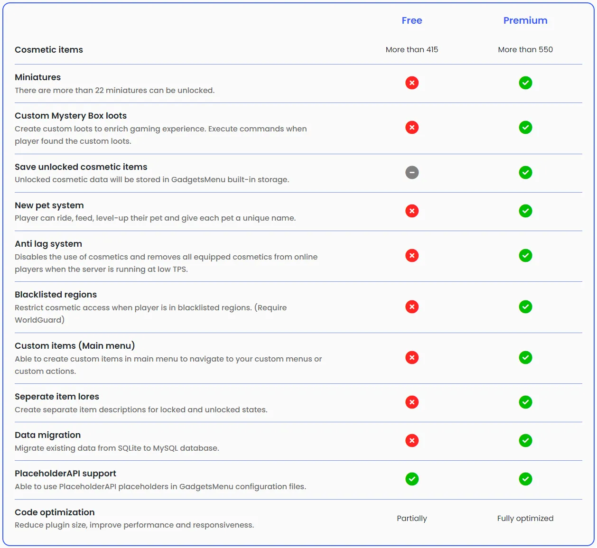The height and width of the screenshot is (548, 597).
Task: Click Free green check for PlaceholderAPI support
Action: pos(411,479)
